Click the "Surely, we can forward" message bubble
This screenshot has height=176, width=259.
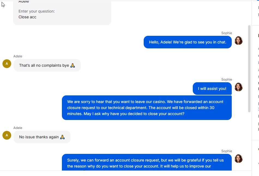(147, 162)
